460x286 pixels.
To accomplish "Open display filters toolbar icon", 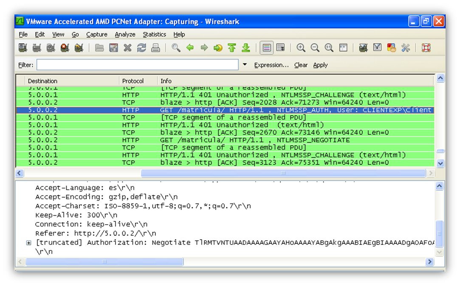I will [x=377, y=47].
